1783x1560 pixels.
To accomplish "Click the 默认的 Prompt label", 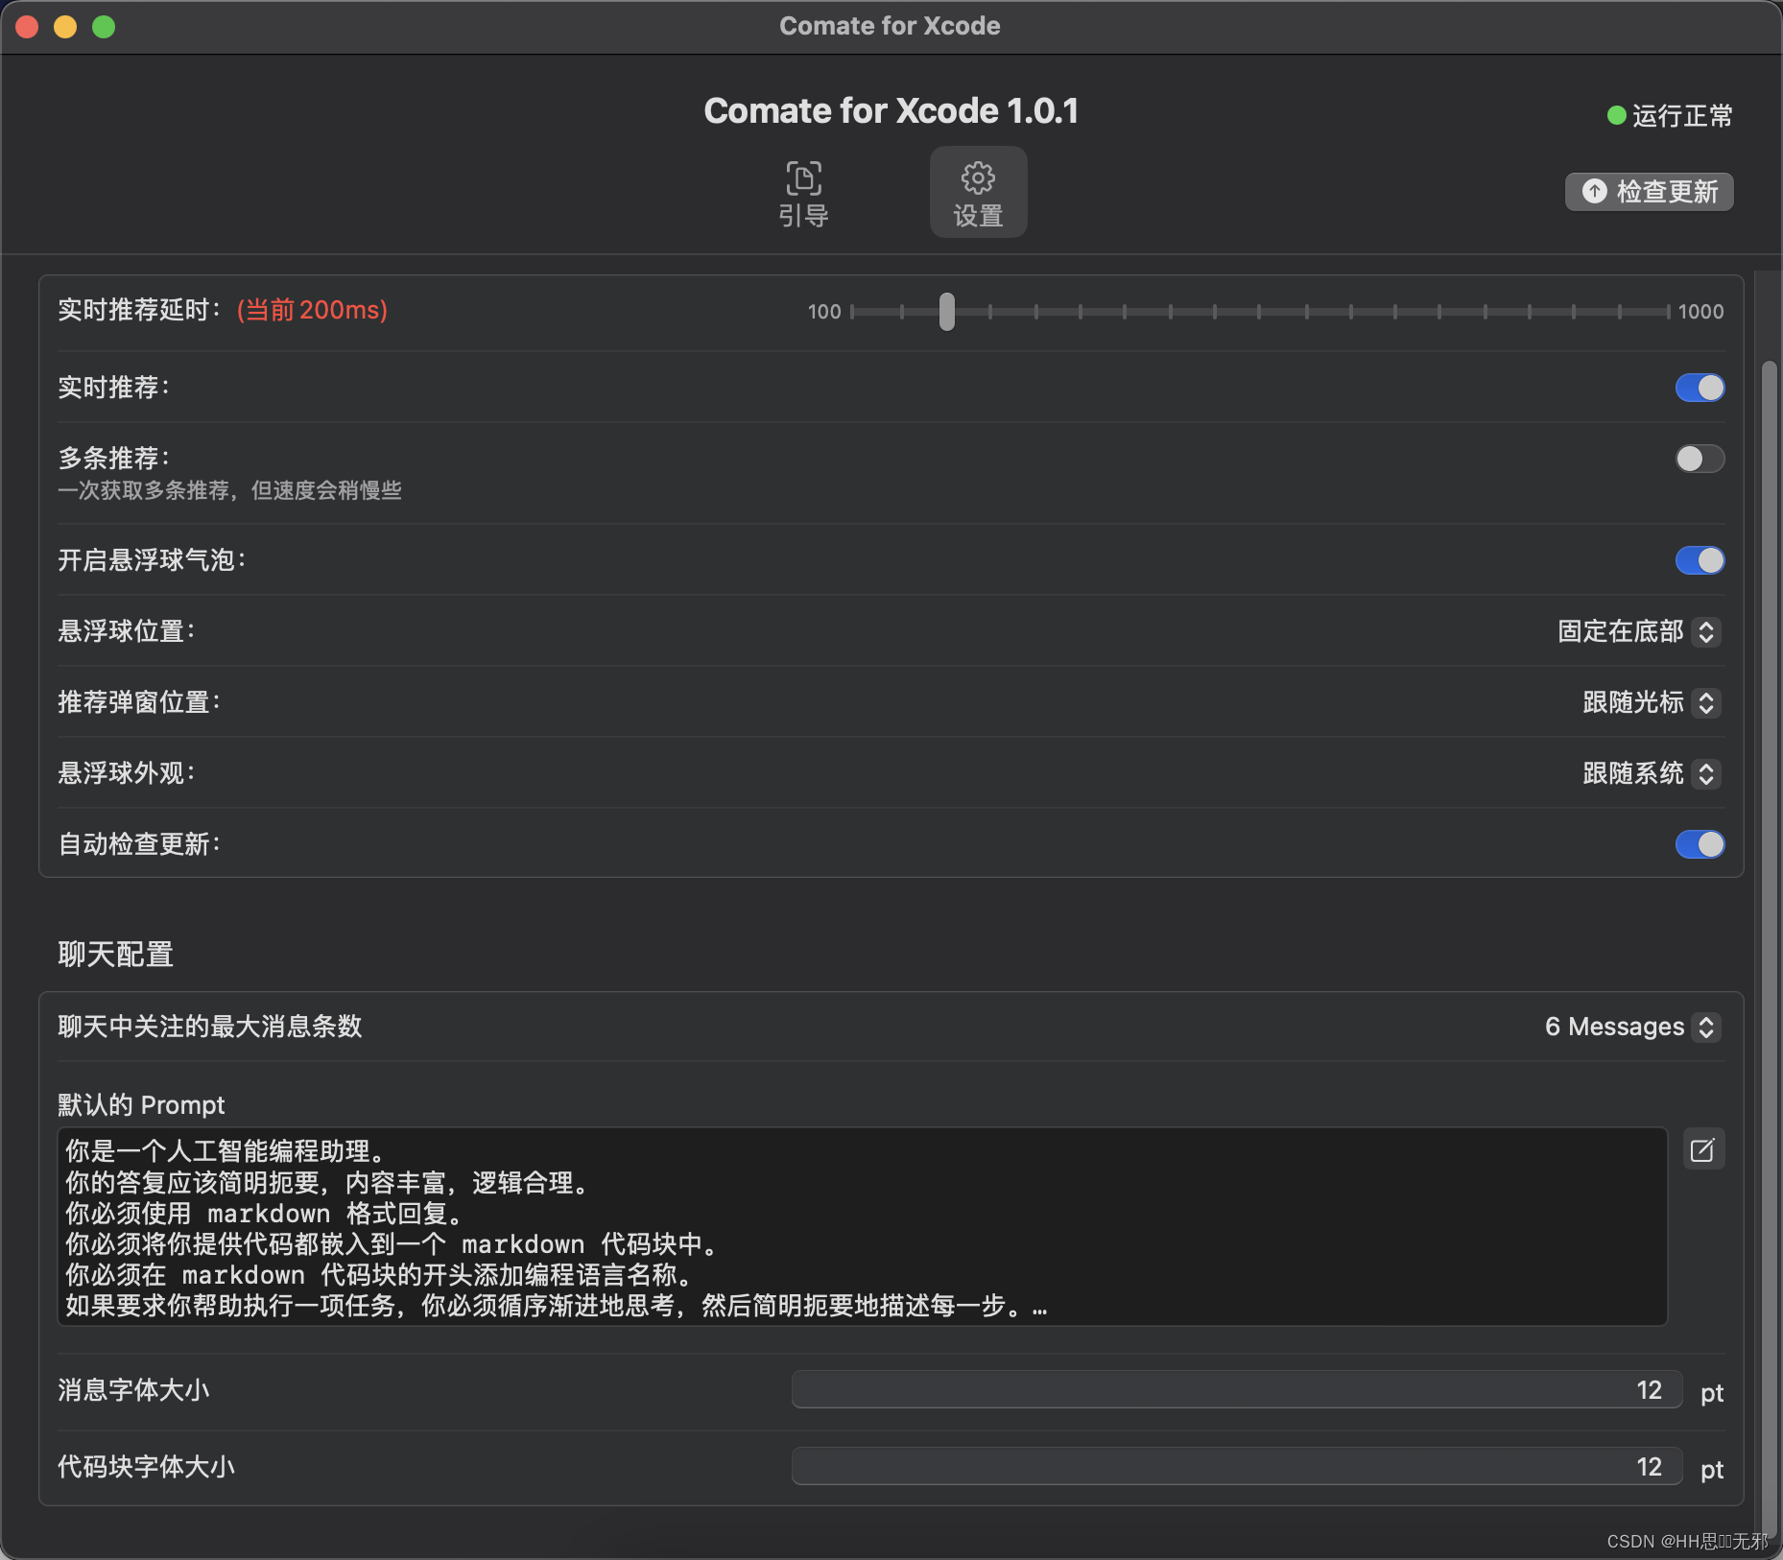I will 141,1105.
